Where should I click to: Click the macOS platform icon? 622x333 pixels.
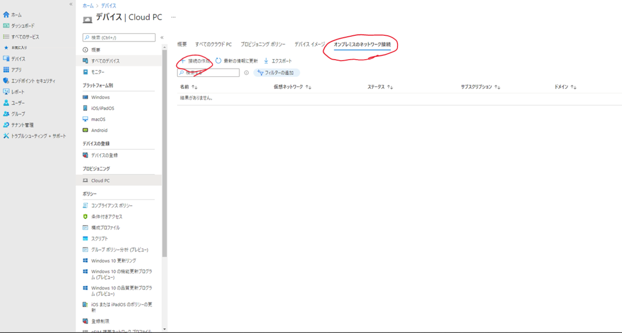(86, 119)
